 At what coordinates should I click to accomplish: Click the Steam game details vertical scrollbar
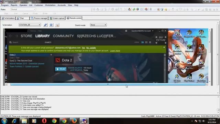pos(165,68)
